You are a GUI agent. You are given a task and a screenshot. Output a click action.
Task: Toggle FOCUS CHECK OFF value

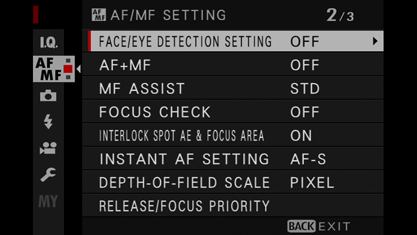click(x=305, y=112)
